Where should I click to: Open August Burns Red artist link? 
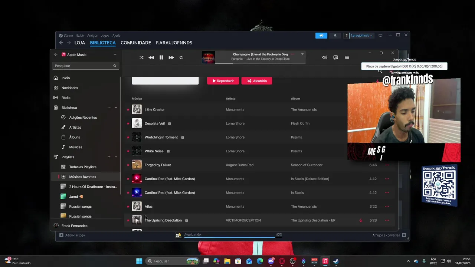coord(240,165)
